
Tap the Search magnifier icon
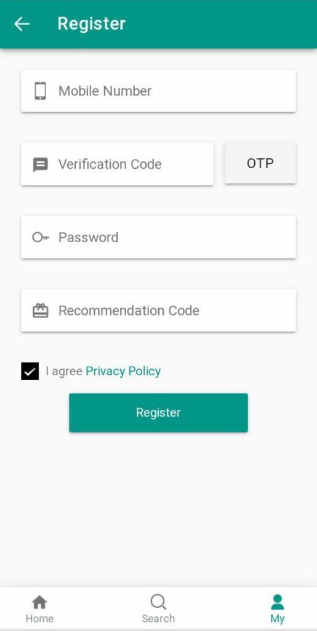tap(158, 603)
